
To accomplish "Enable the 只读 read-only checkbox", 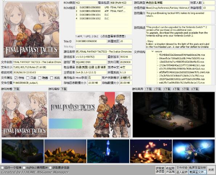I will pyautogui.click(x=28, y=78).
